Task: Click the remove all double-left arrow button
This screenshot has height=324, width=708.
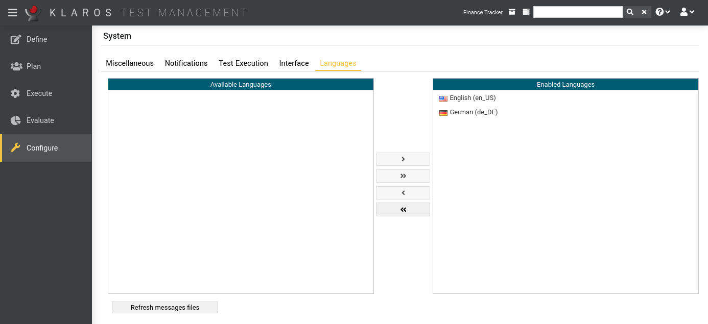Action: (x=403, y=210)
